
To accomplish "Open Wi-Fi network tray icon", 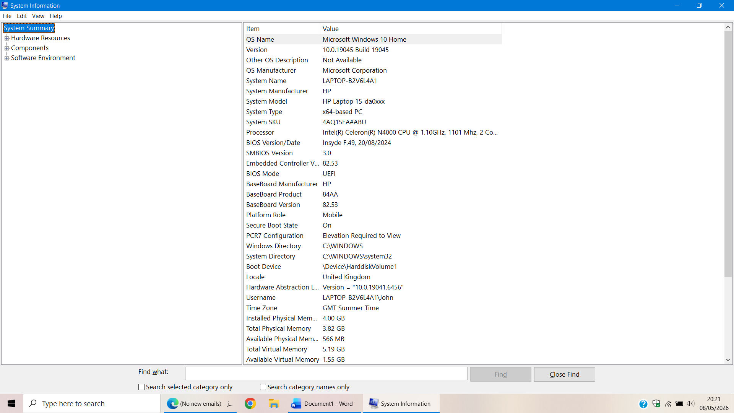I will (668, 403).
